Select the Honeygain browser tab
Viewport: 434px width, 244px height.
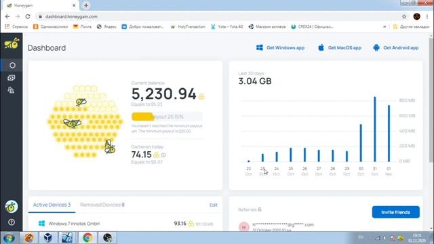[x=41, y=5]
